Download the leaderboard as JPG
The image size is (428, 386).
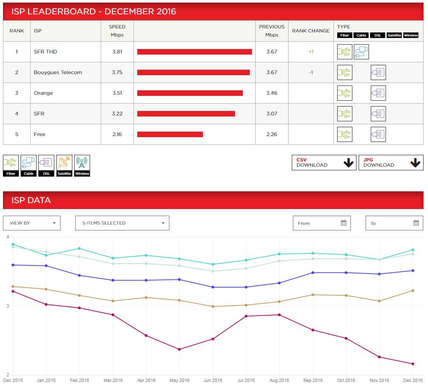click(391, 163)
